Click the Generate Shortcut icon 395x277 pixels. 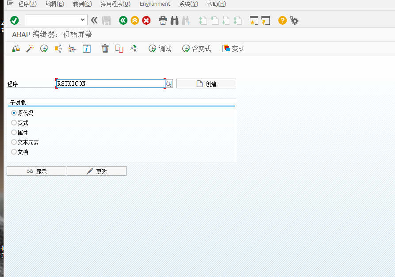tap(265, 20)
